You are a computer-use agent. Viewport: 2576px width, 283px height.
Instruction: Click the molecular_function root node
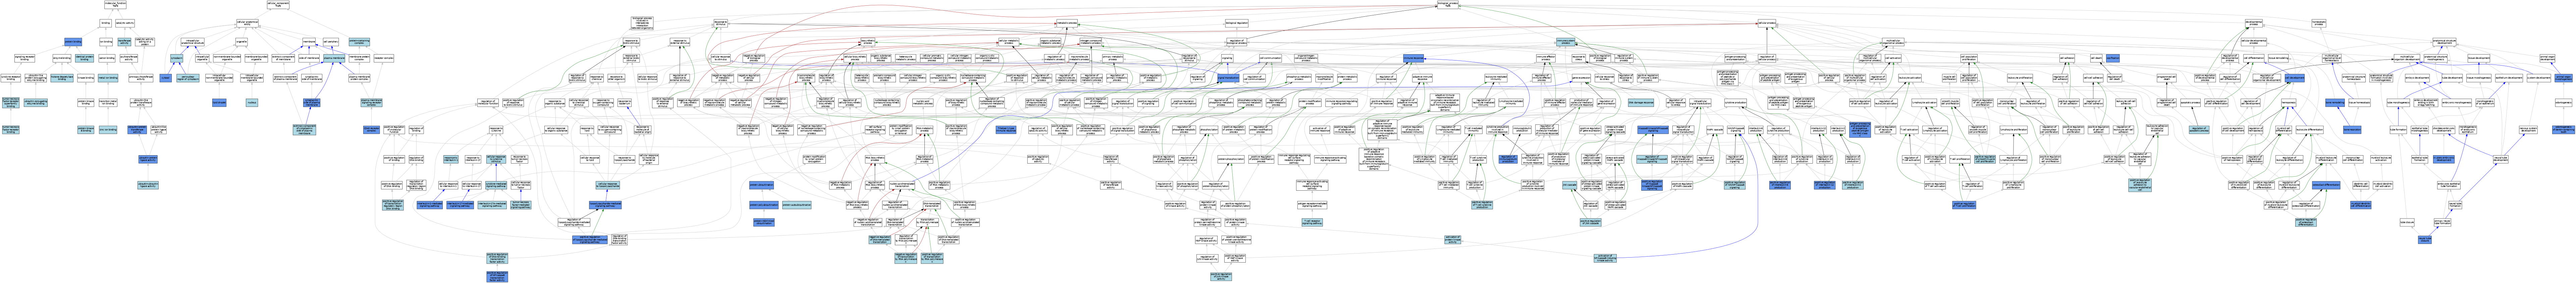115,5
